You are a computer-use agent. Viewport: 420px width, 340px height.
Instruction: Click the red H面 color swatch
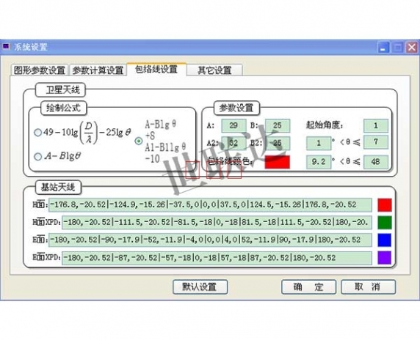[385, 205]
